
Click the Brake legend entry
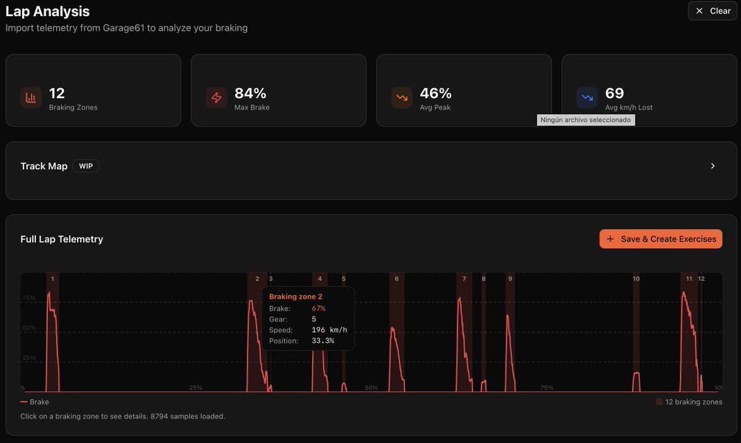click(35, 402)
